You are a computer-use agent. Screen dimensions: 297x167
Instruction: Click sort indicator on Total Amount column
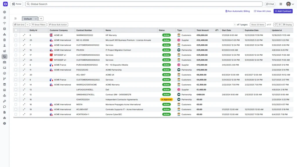point(217,30)
